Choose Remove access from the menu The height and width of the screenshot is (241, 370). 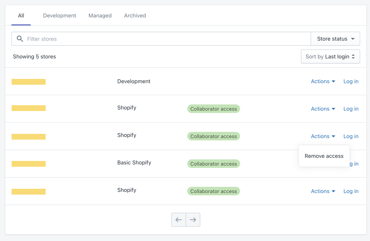click(x=324, y=156)
